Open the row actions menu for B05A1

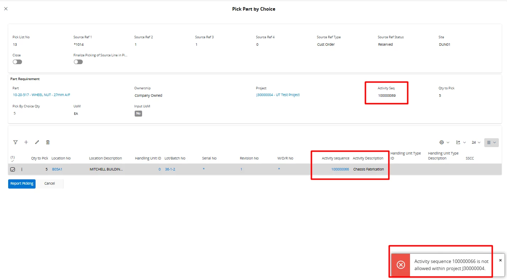22,169
